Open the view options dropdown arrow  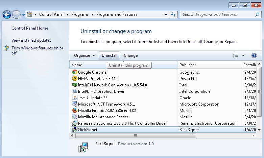(x=243, y=55)
